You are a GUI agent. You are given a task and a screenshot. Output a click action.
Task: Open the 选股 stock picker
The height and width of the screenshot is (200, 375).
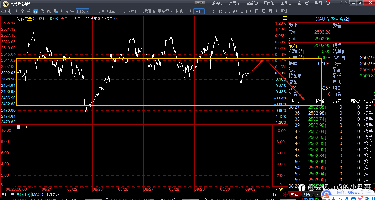tap(100, 11)
